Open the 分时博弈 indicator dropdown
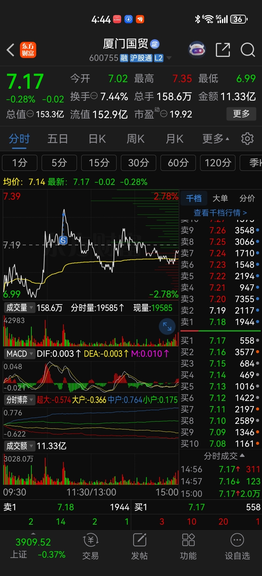 20,400
